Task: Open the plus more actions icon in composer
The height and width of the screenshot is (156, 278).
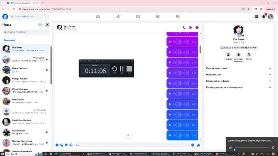Action: pyautogui.click(x=57, y=145)
